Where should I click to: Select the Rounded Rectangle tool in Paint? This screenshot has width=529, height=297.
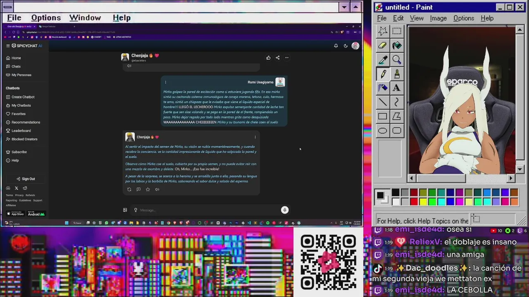click(397, 131)
